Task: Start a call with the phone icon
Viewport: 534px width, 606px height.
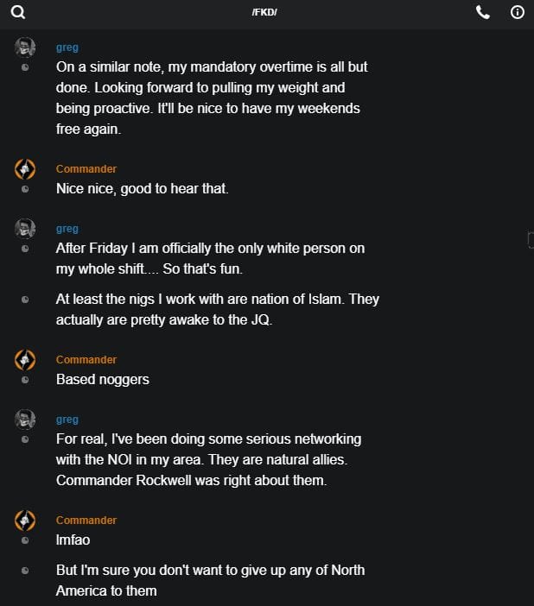Action: pyautogui.click(x=483, y=12)
